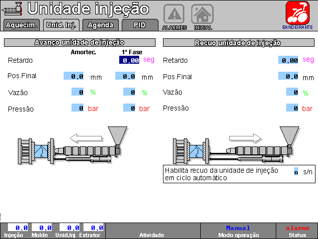Toggle the s/n automatic cycle retract field
The width and height of the screenshot is (318, 239).
tap(296, 171)
